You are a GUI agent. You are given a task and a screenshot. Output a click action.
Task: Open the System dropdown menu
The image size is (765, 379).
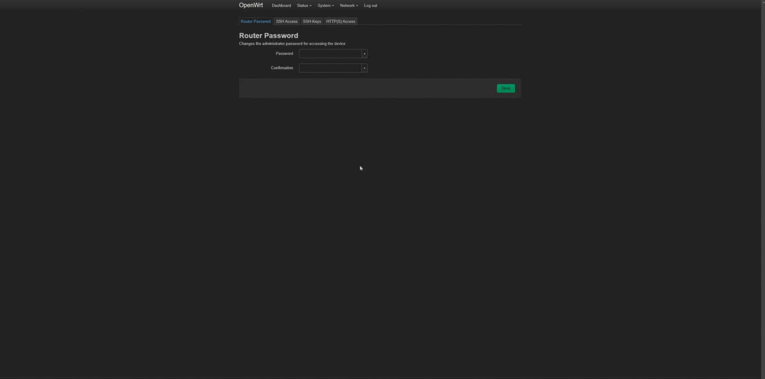pos(325,5)
